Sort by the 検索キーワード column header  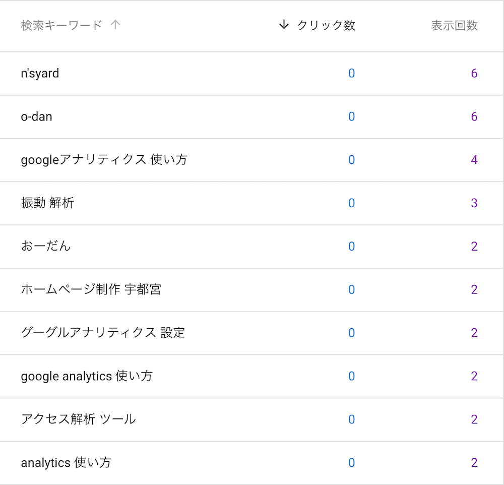click(61, 25)
